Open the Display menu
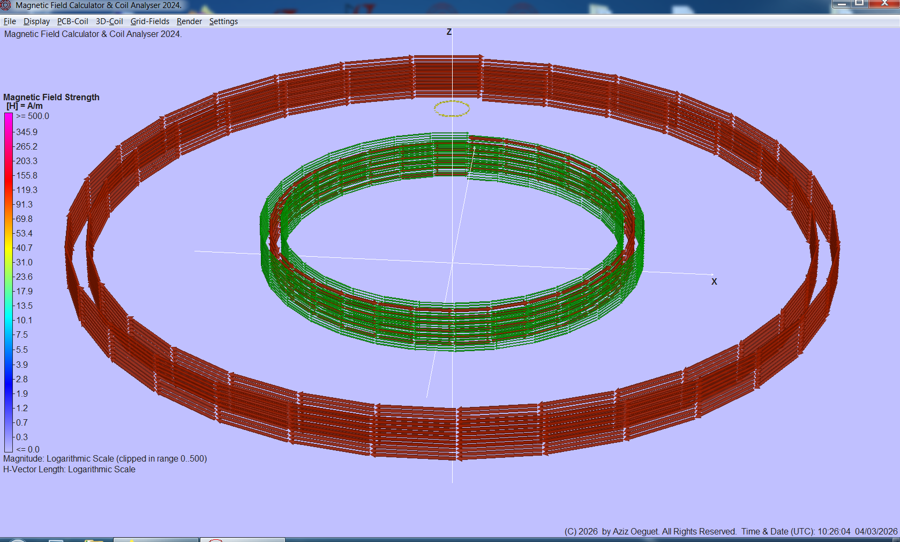Image resolution: width=900 pixels, height=542 pixels. coord(36,21)
